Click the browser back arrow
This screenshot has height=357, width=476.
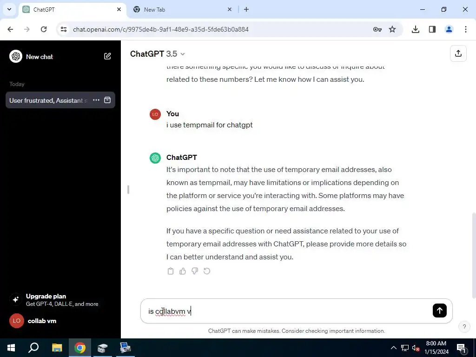pyautogui.click(x=10, y=29)
